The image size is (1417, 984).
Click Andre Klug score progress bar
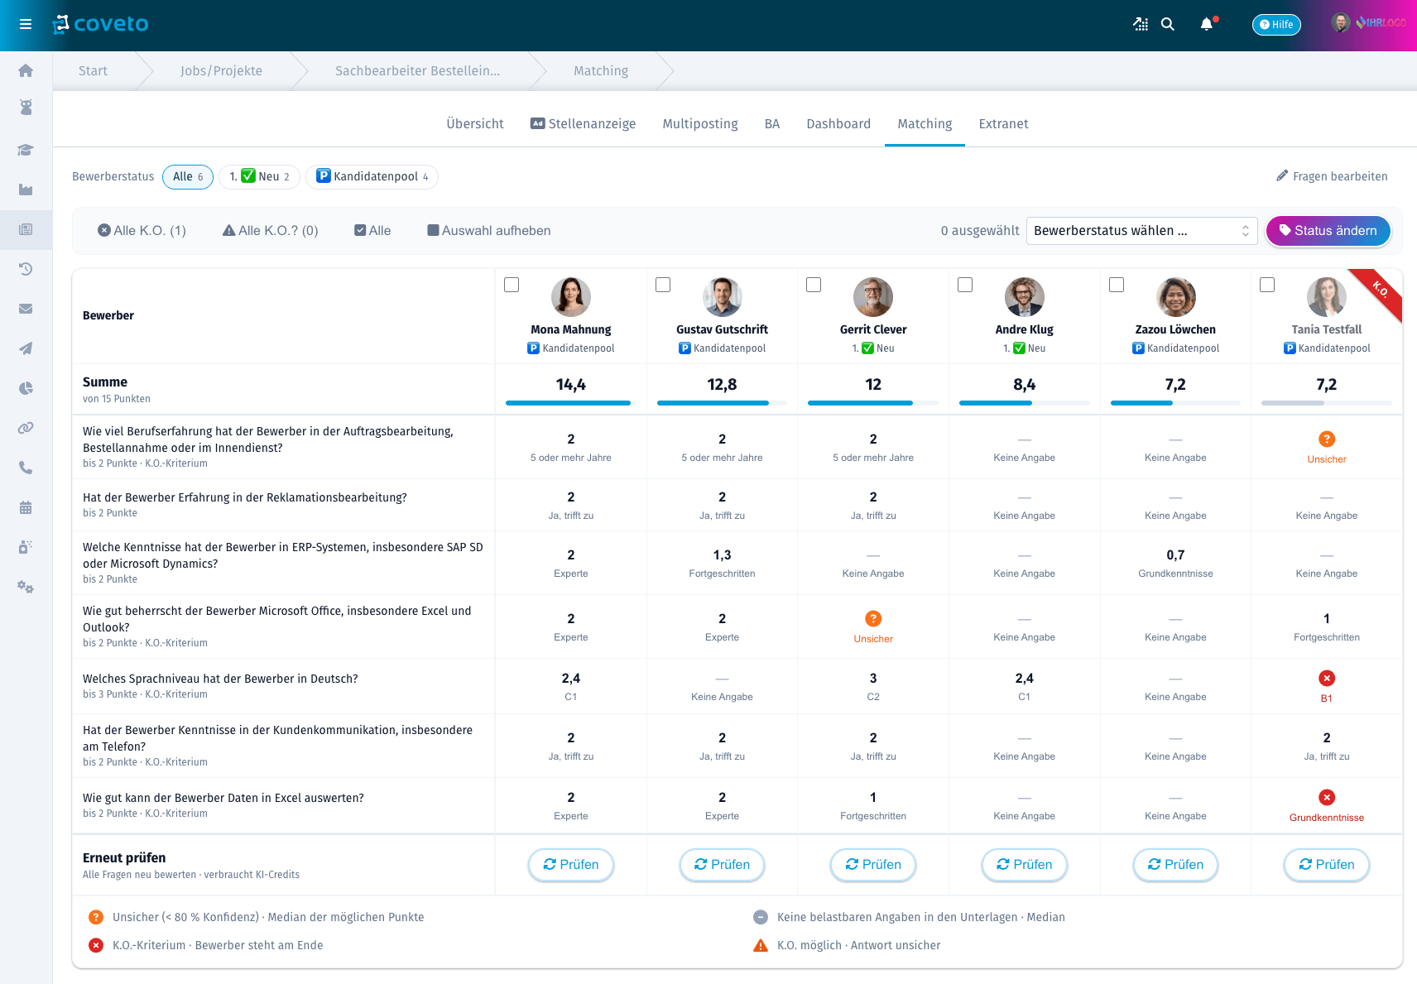(x=1025, y=403)
